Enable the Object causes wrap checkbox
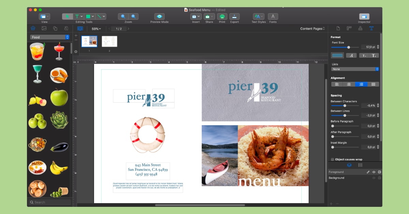 tap(332, 159)
